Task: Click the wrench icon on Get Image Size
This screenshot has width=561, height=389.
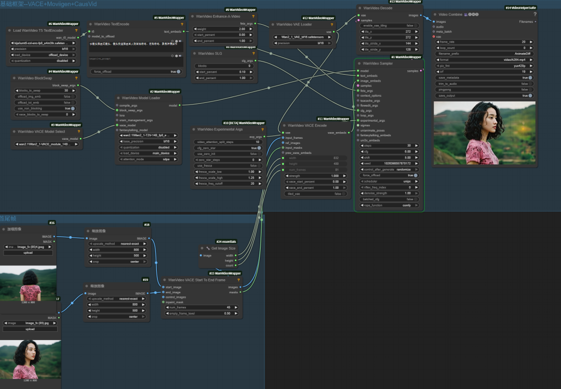Action: [208, 248]
